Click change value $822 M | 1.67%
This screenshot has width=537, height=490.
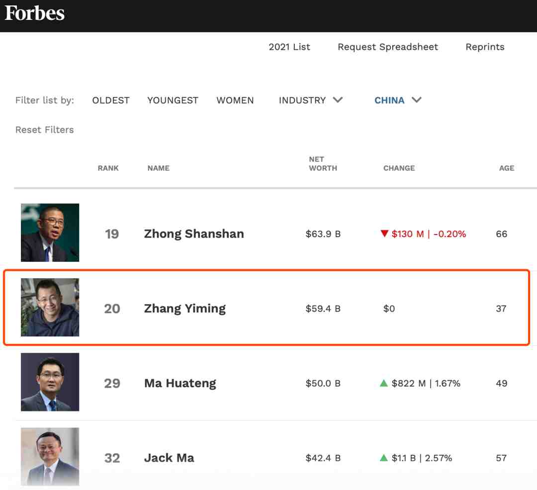click(x=426, y=383)
